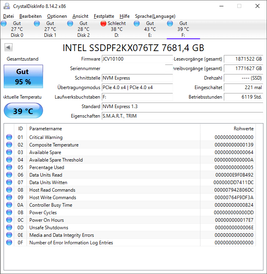Click the Eigenschaften field S.M.A.R.T., TRIM

(x=182, y=116)
